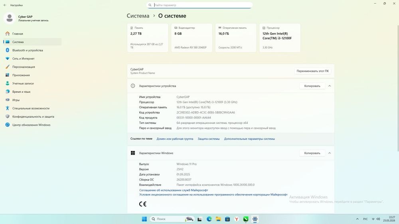This screenshot has width=399, height=224.
Task: Open the Видеоадаптер 8 GB card
Action: coord(192,38)
